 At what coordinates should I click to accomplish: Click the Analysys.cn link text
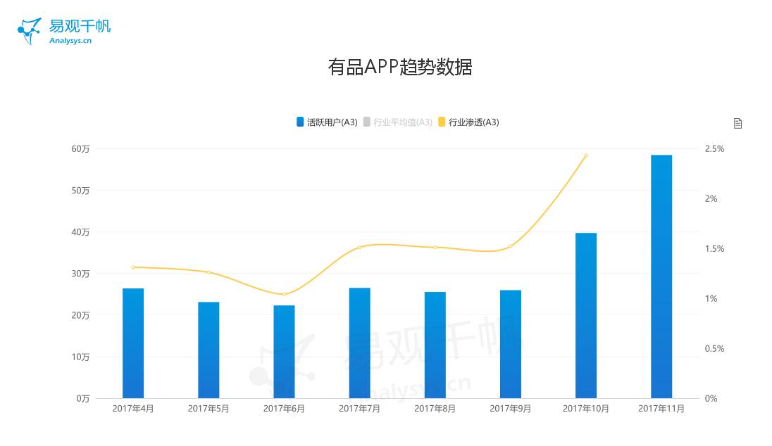[70, 40]
